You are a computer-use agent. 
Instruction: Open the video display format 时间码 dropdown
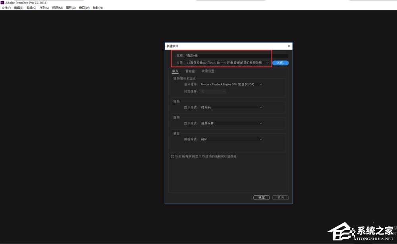coord(231,107)
